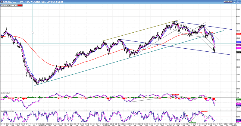Click the chart window icon in title bar
Screen dimensions: 241x126
[2, 1]
